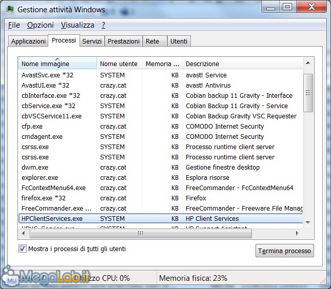Open the ? help menu

click(103, 25)
